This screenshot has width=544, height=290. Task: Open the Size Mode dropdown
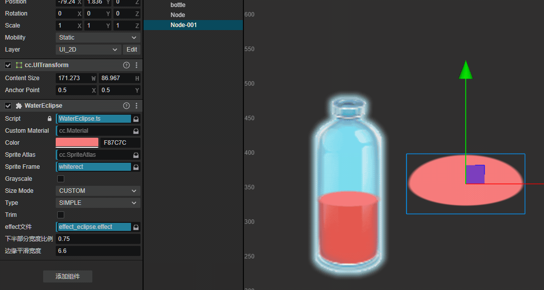click(x=98, y=191)
